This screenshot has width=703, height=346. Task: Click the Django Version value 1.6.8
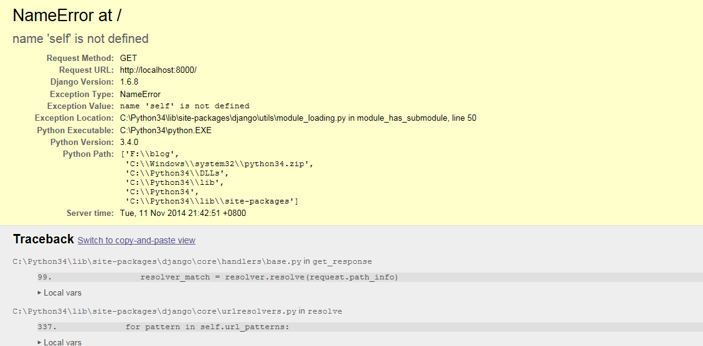pyautogui.click(x=129, y=82)
